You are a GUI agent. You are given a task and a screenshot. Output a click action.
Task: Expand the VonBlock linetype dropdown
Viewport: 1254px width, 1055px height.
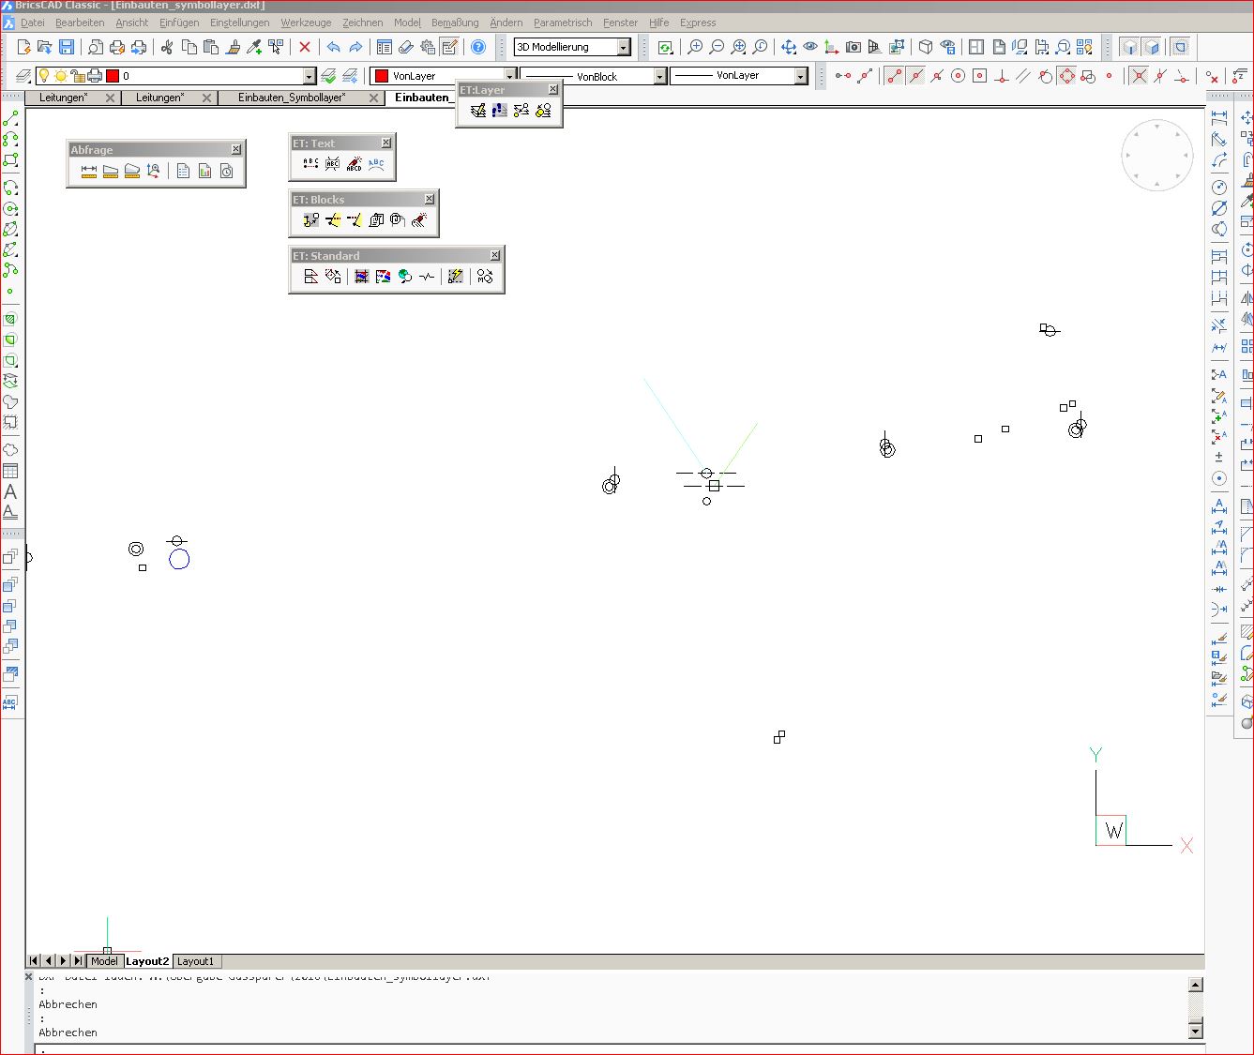click(x=659, y=76)
